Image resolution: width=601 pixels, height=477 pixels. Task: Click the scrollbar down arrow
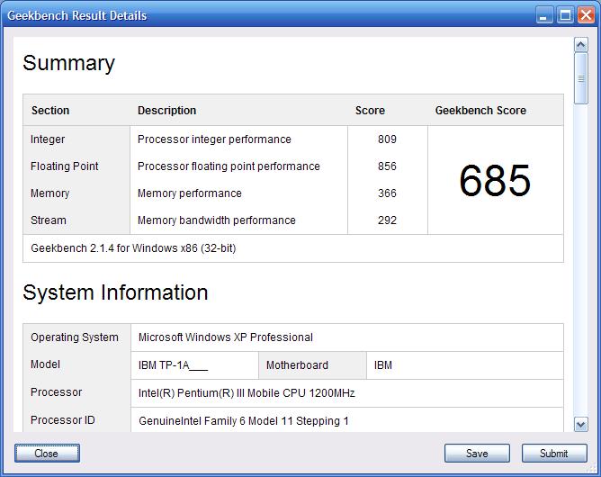point(582,424)
